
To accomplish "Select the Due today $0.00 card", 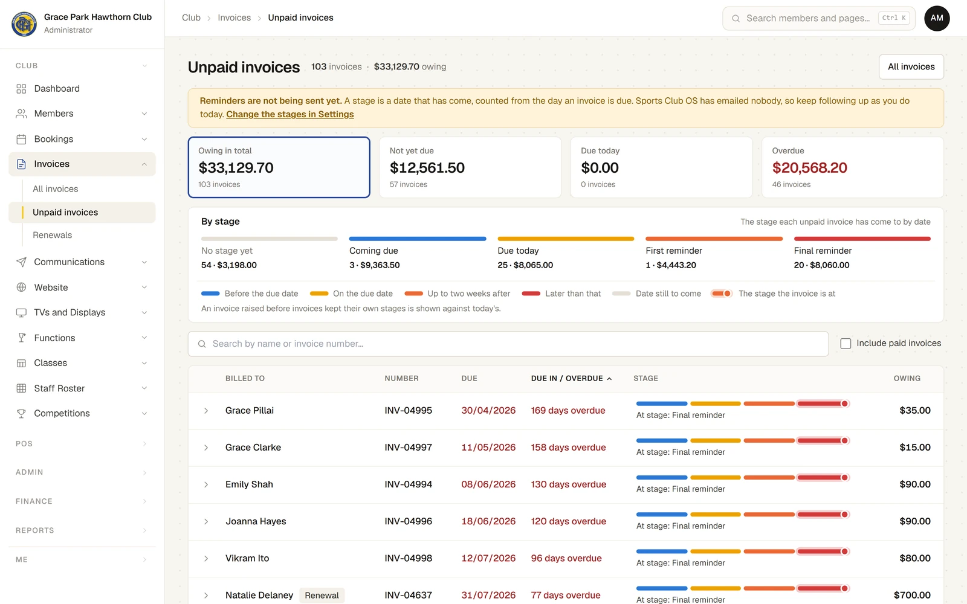I will pos(661,167).
